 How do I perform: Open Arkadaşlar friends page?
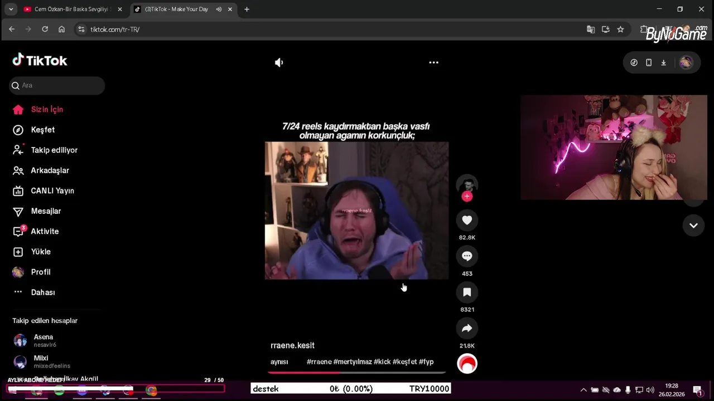tap(41, 170)
